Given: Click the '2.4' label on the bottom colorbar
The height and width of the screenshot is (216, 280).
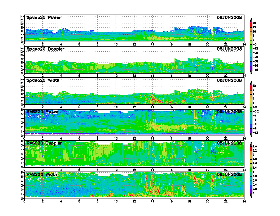Looking at the screenshot, I should click(x=255, y=146).
